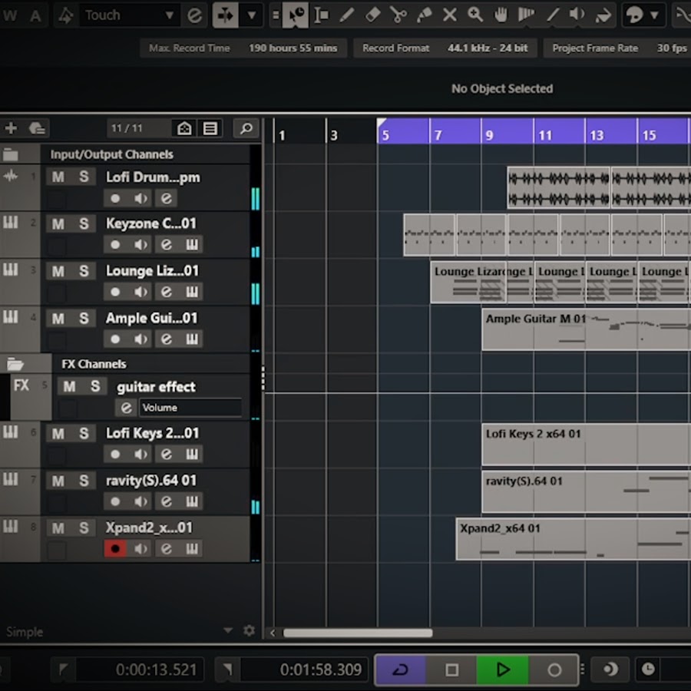Screen dimensions: 691x691
Task: Open edit channel settings for Lofi Drum track
Action: 166,199
